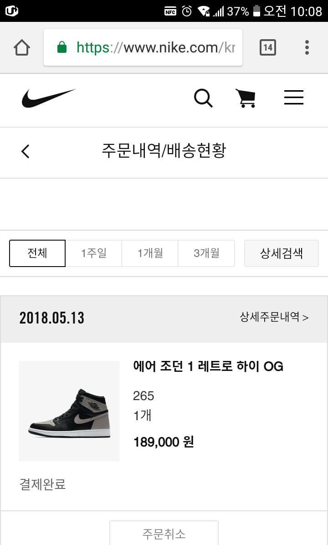Open the hamburger navigation menu

[x=294, y=98]
